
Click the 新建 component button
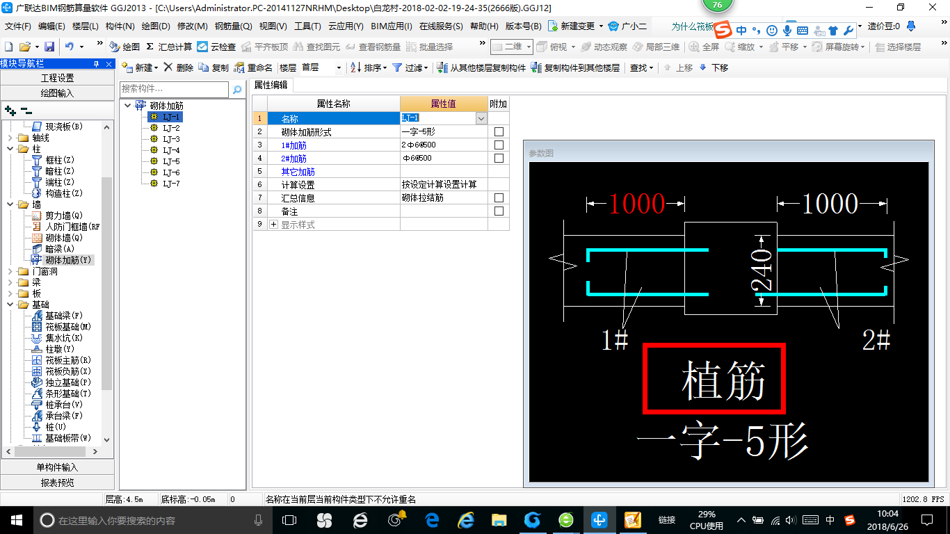click(x=140, y=67)
